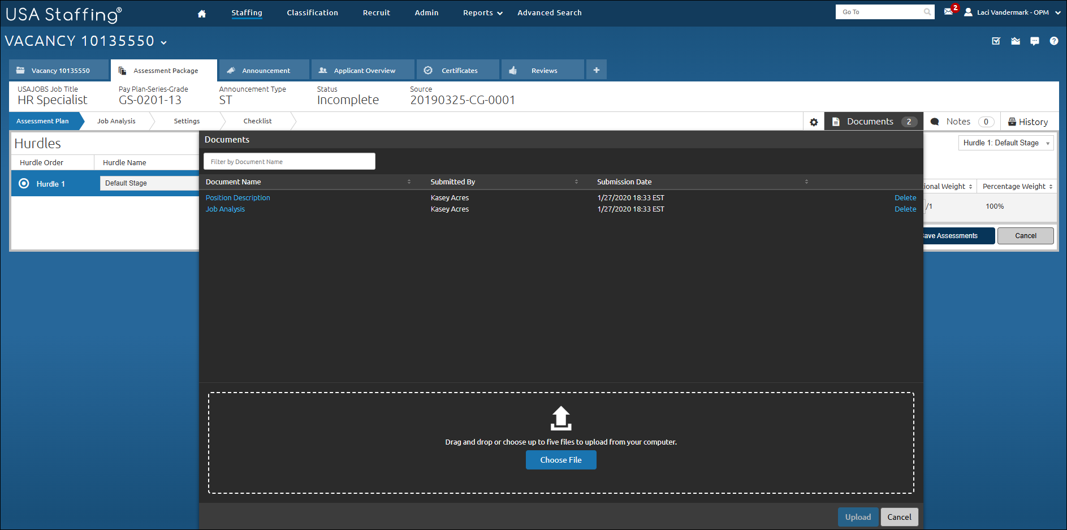The image size is (1067, 530).
Task: Open the help question mark icon
Action: coord(1054,41)
